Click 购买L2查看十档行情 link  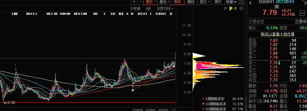(278, 34)
